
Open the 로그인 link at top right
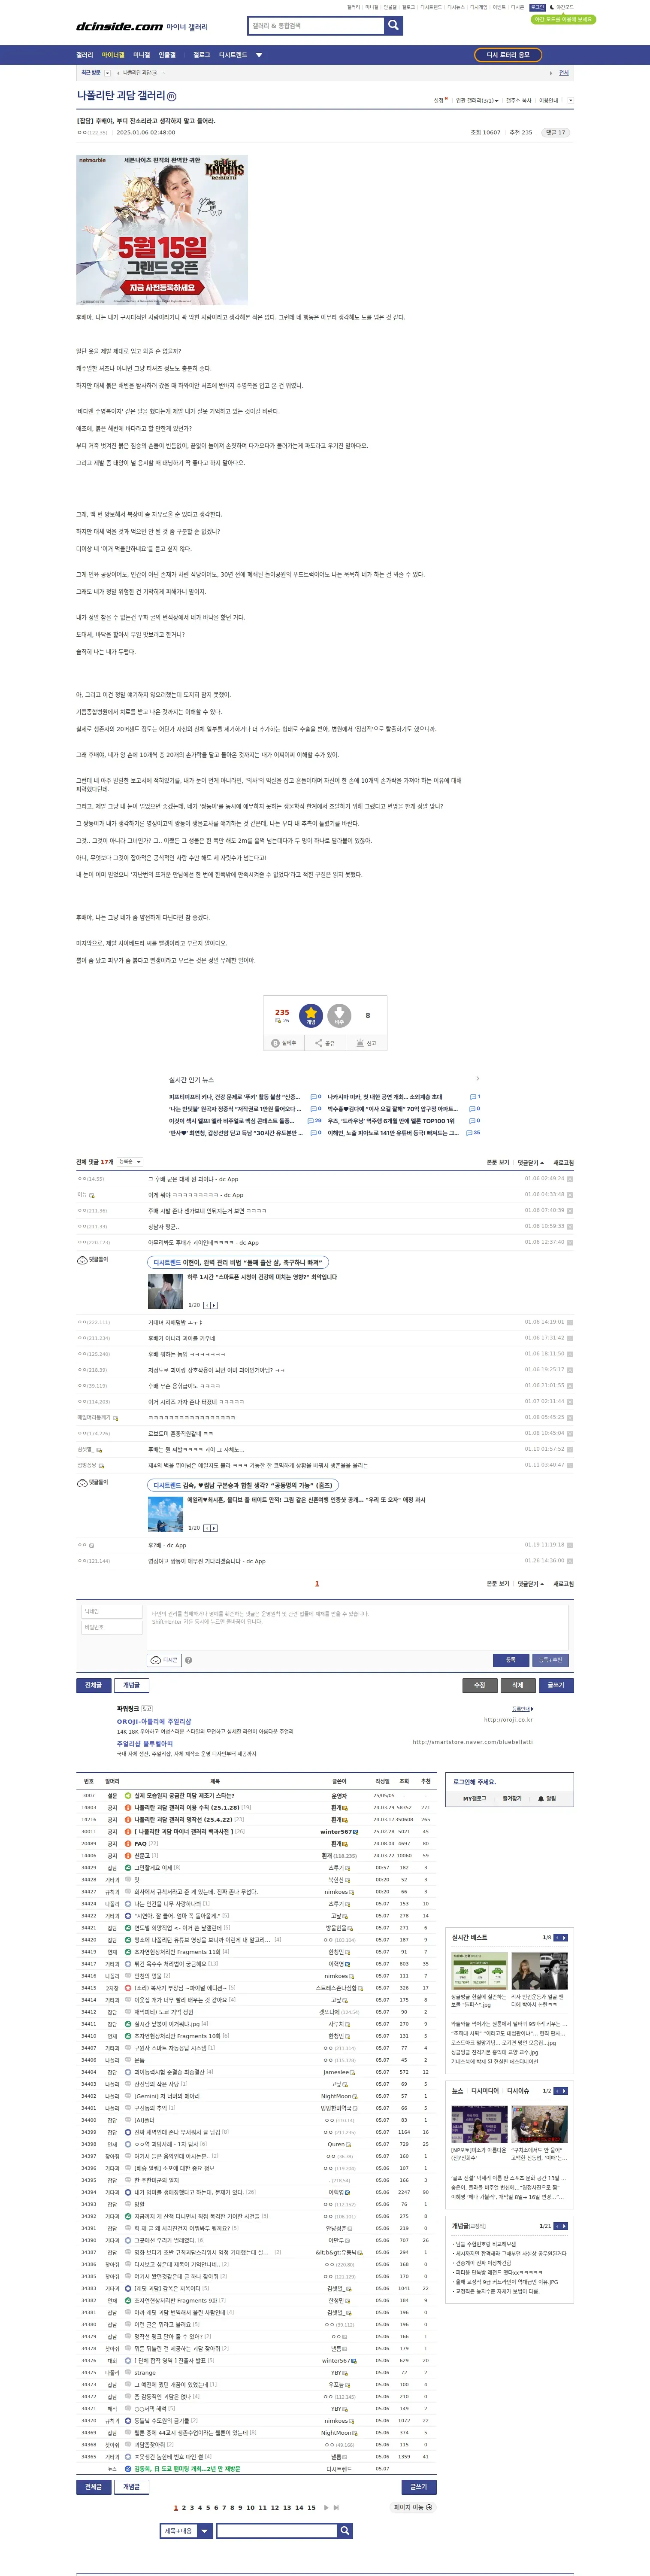coord(538,7)
